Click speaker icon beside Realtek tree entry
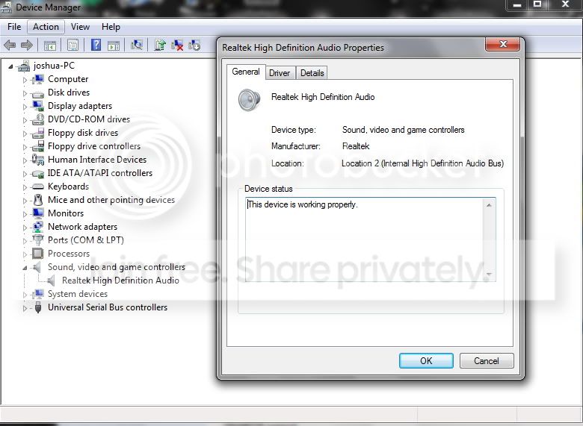Image resolution: width=583 pixels, height=426 pixels. click(x=52, y=281)
